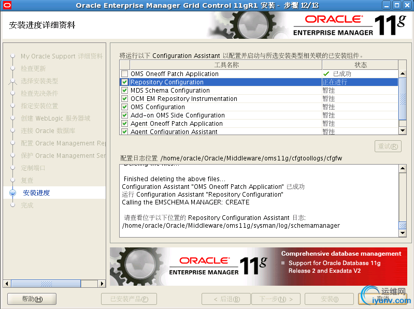
Task: Select the 指定安装位置 step
Action: [x=39, y=106]
